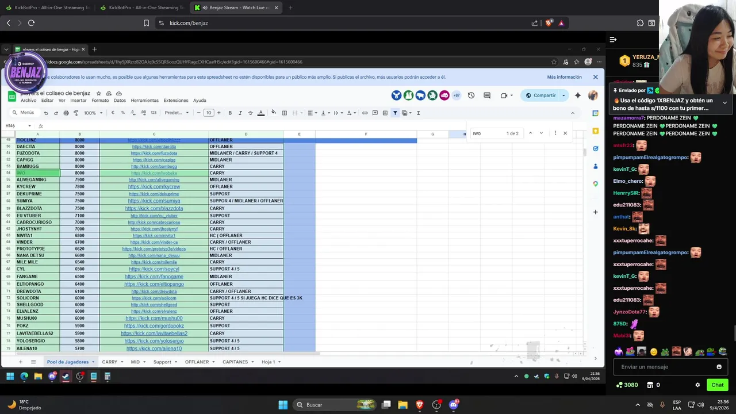Toggle italic formatting in Sheets
The height and width of the screenshot is (414, 736).
240,113
